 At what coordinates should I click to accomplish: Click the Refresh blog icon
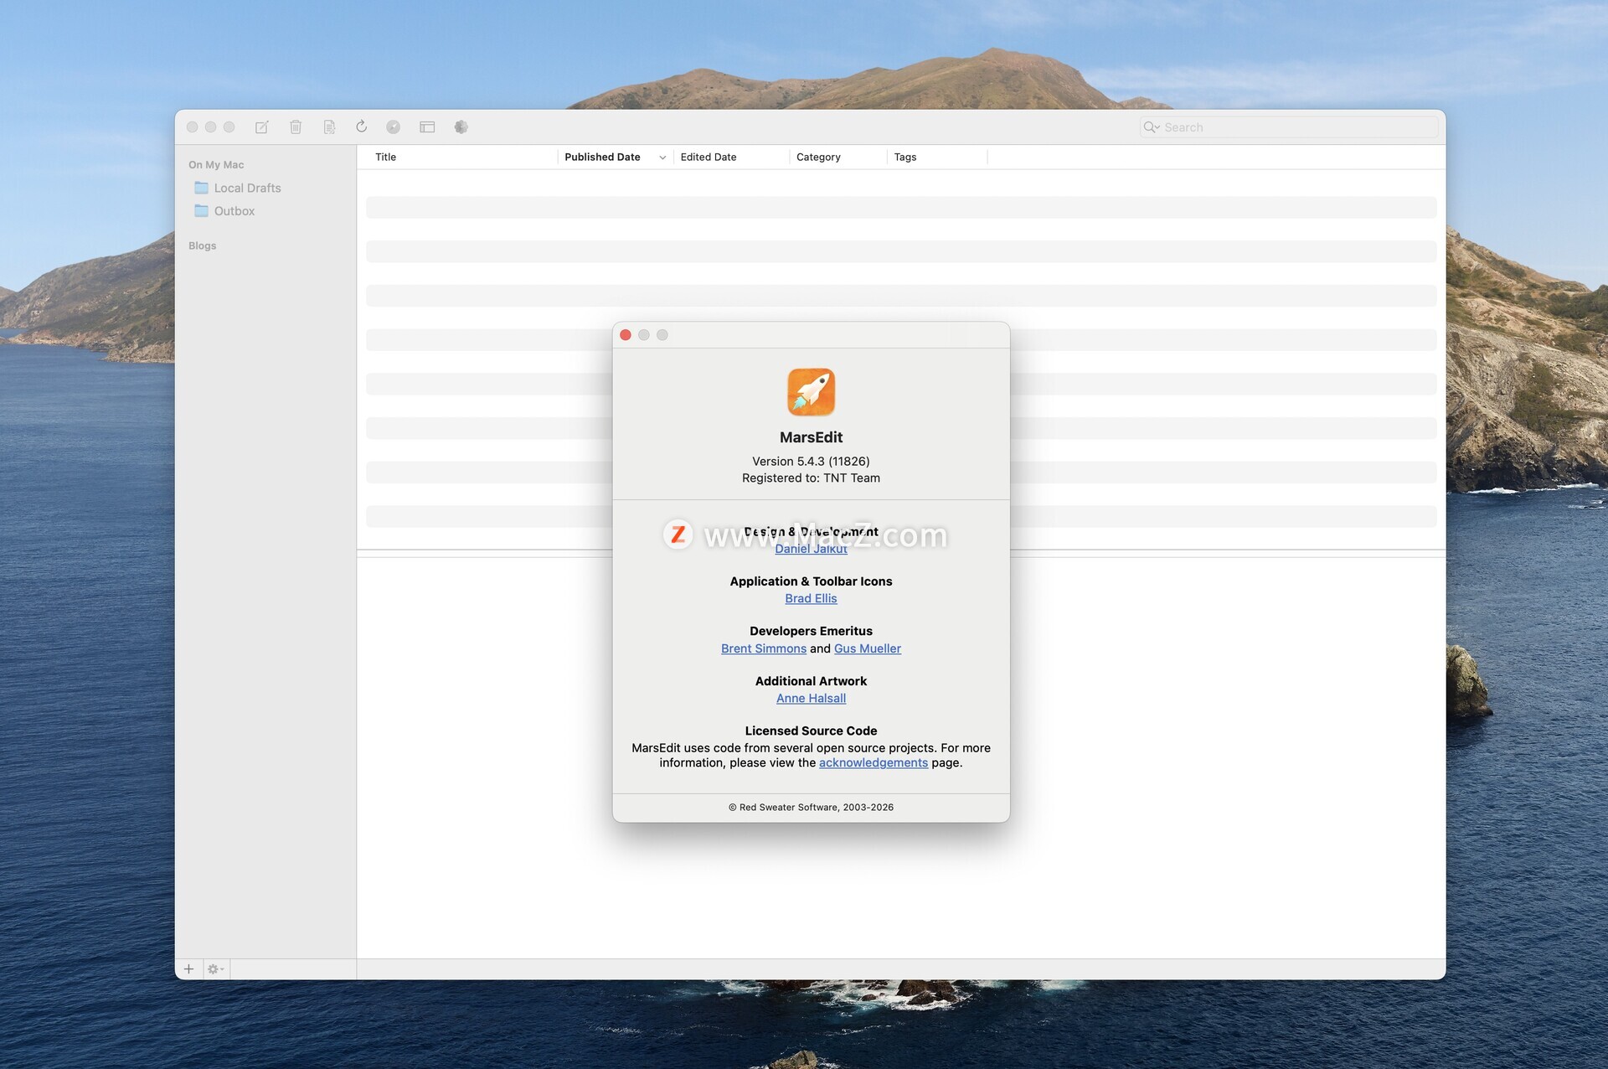click(x=361, y=127)
